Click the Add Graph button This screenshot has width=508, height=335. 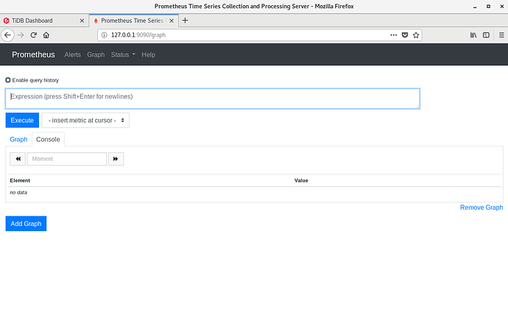[x=26, y=224]
